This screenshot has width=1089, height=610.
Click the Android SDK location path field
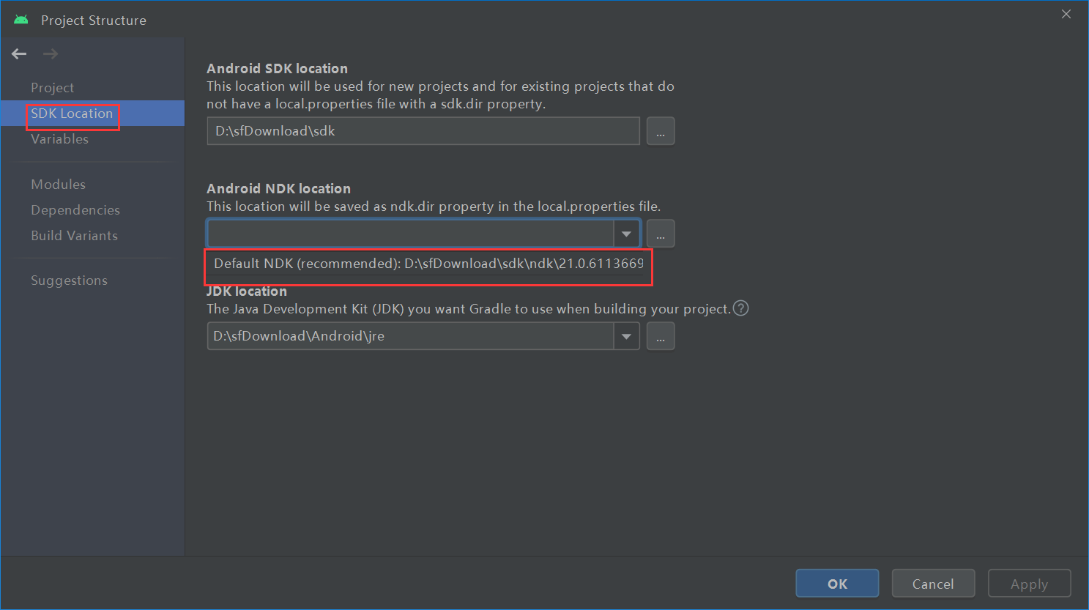click(x=423, y=131)
